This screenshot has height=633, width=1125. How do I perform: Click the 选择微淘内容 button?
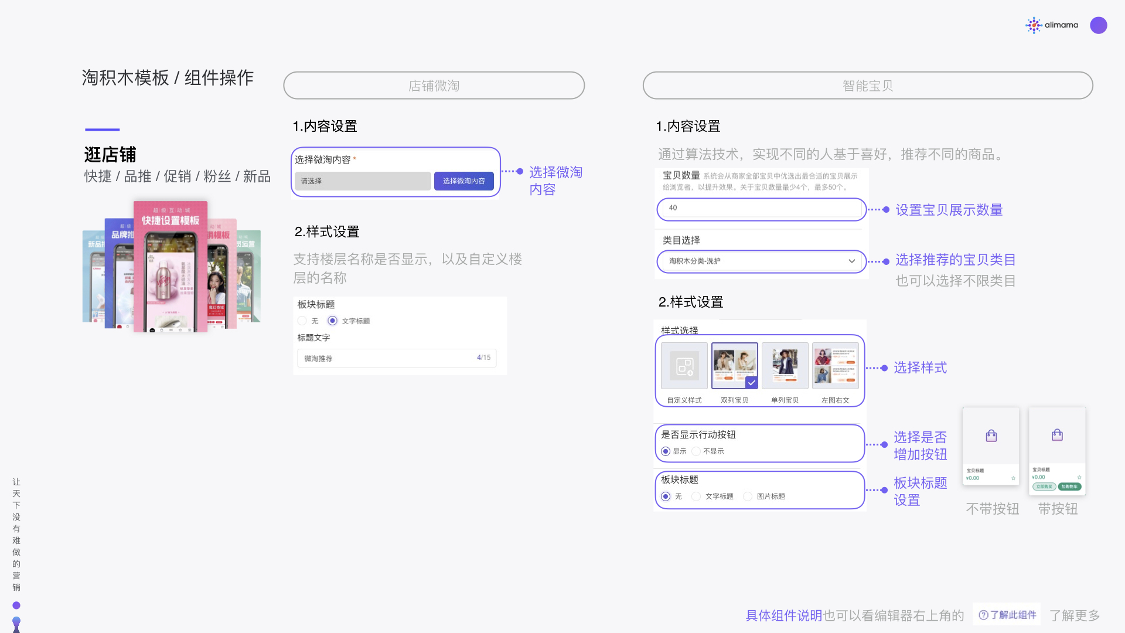click(x=463, y=181)
